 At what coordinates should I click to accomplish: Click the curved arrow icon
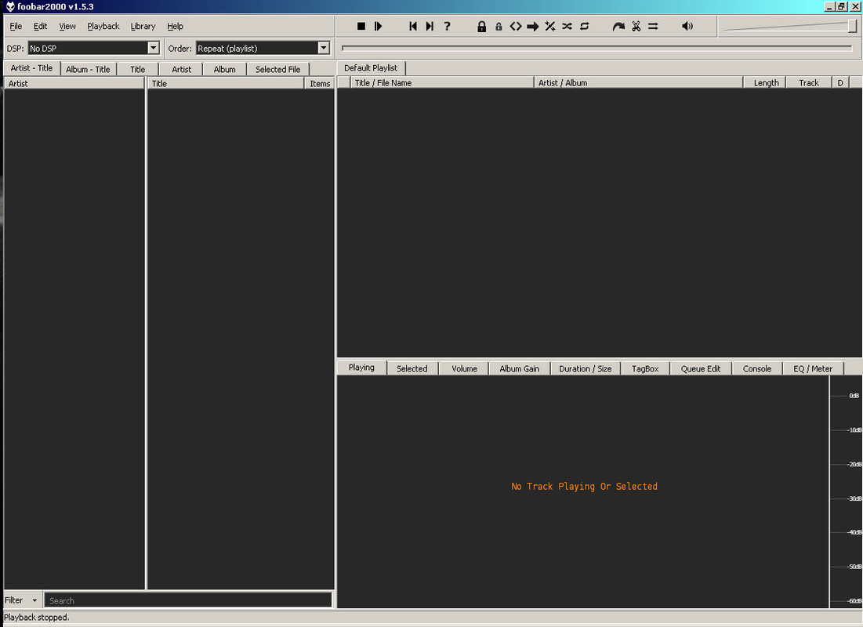(x=618, y=26)
